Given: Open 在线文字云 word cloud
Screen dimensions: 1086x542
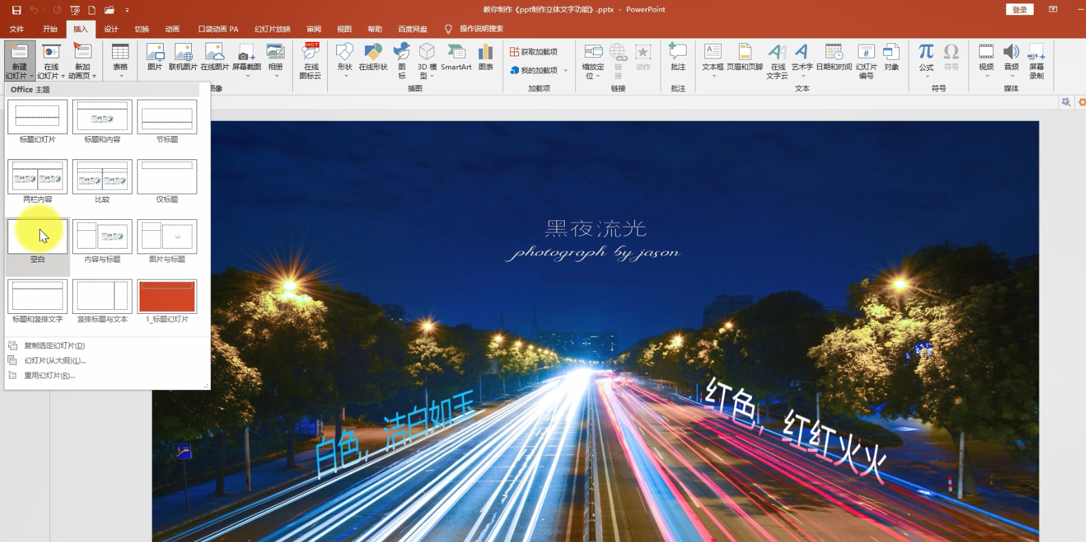Looking at the screenshot, I should [777, 60].
